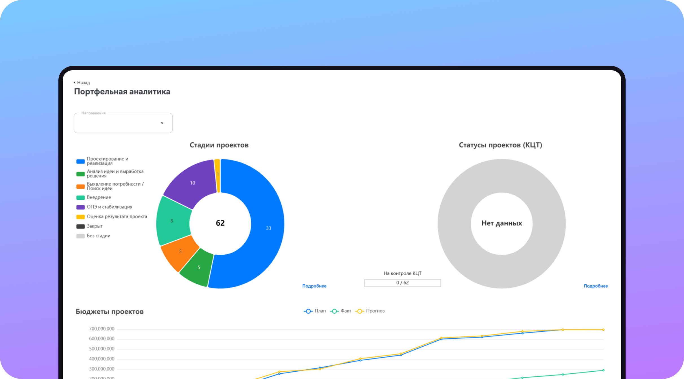Toggle План series in budget legend

(308, 311)
